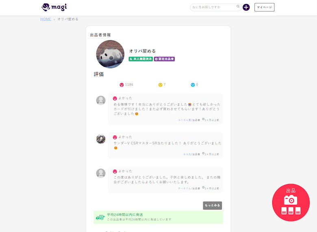Click the magnifier search icon

click(238, 6)
